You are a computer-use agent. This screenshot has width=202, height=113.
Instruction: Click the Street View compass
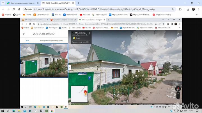pos(178,89)
